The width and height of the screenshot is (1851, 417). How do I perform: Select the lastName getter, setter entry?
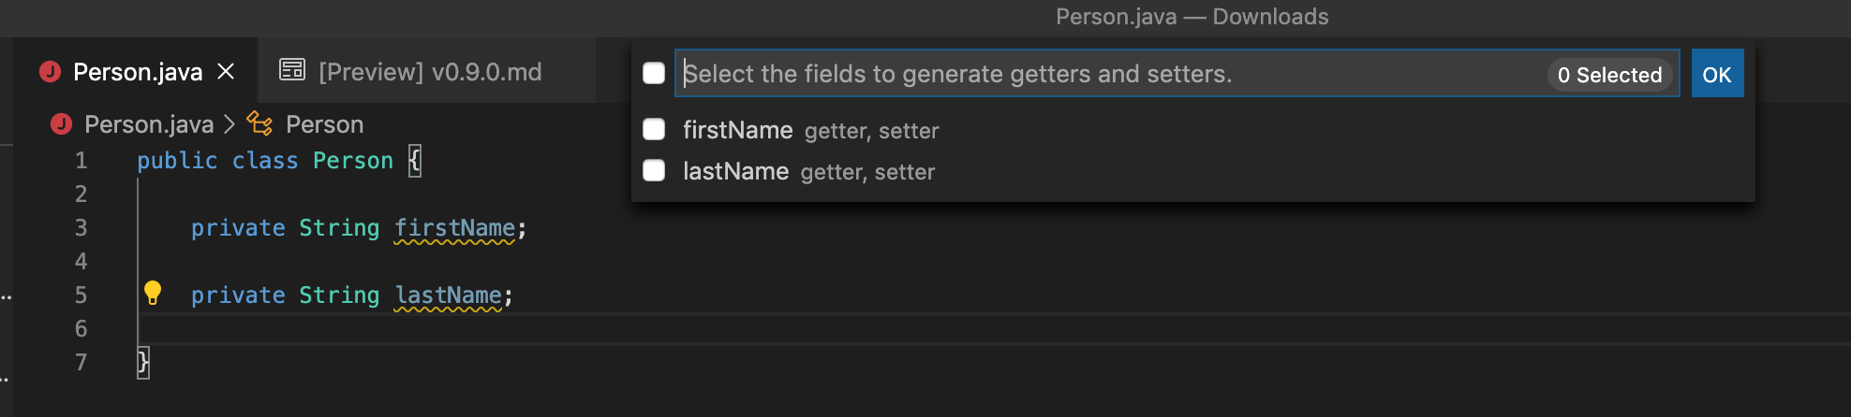pos(1193,171)
